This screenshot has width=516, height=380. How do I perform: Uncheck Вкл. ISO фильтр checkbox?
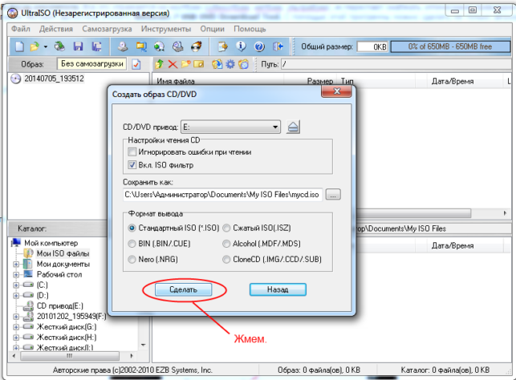132,164
